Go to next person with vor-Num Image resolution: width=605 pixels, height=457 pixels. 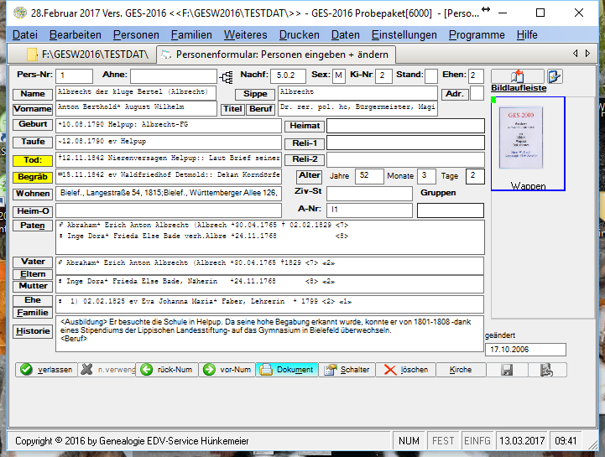(x=227, y=370)
